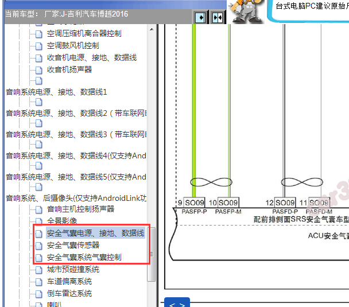This screenshot has height=307, width=349.
Task: Select 音响系统电源、接地、数据线3 entry
Action: (x=76, y=134)
